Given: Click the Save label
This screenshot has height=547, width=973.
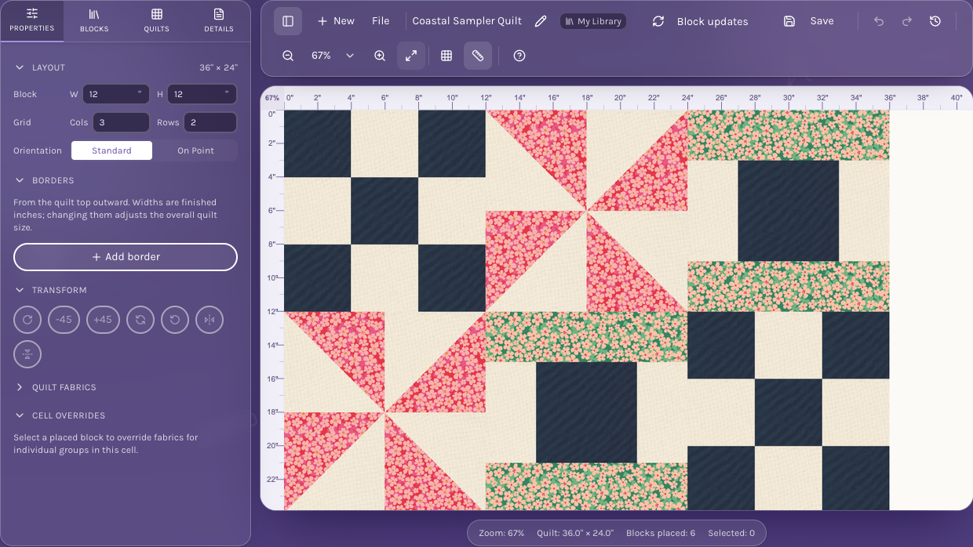Looking at the screenshot, I should tap(822, 21).
